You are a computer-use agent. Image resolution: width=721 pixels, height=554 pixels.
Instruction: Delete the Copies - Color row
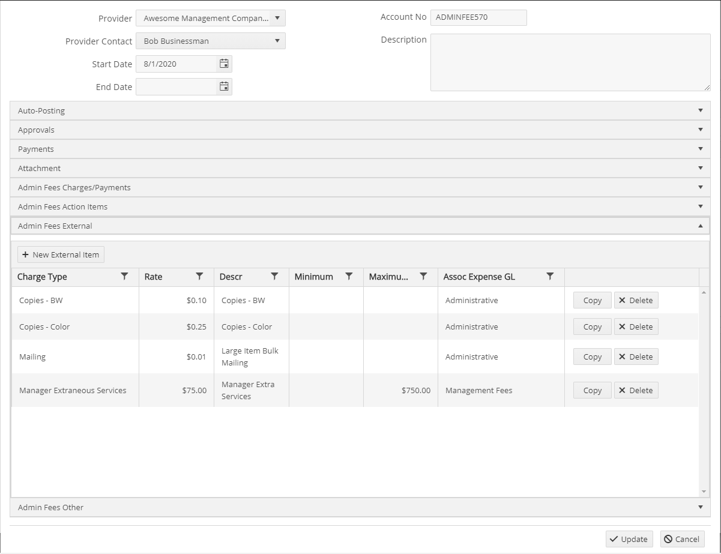click(636, 327)
